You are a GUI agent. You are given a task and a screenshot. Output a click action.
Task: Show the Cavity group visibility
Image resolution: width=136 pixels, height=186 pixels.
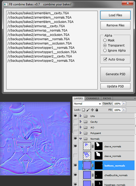coord(75,122)
